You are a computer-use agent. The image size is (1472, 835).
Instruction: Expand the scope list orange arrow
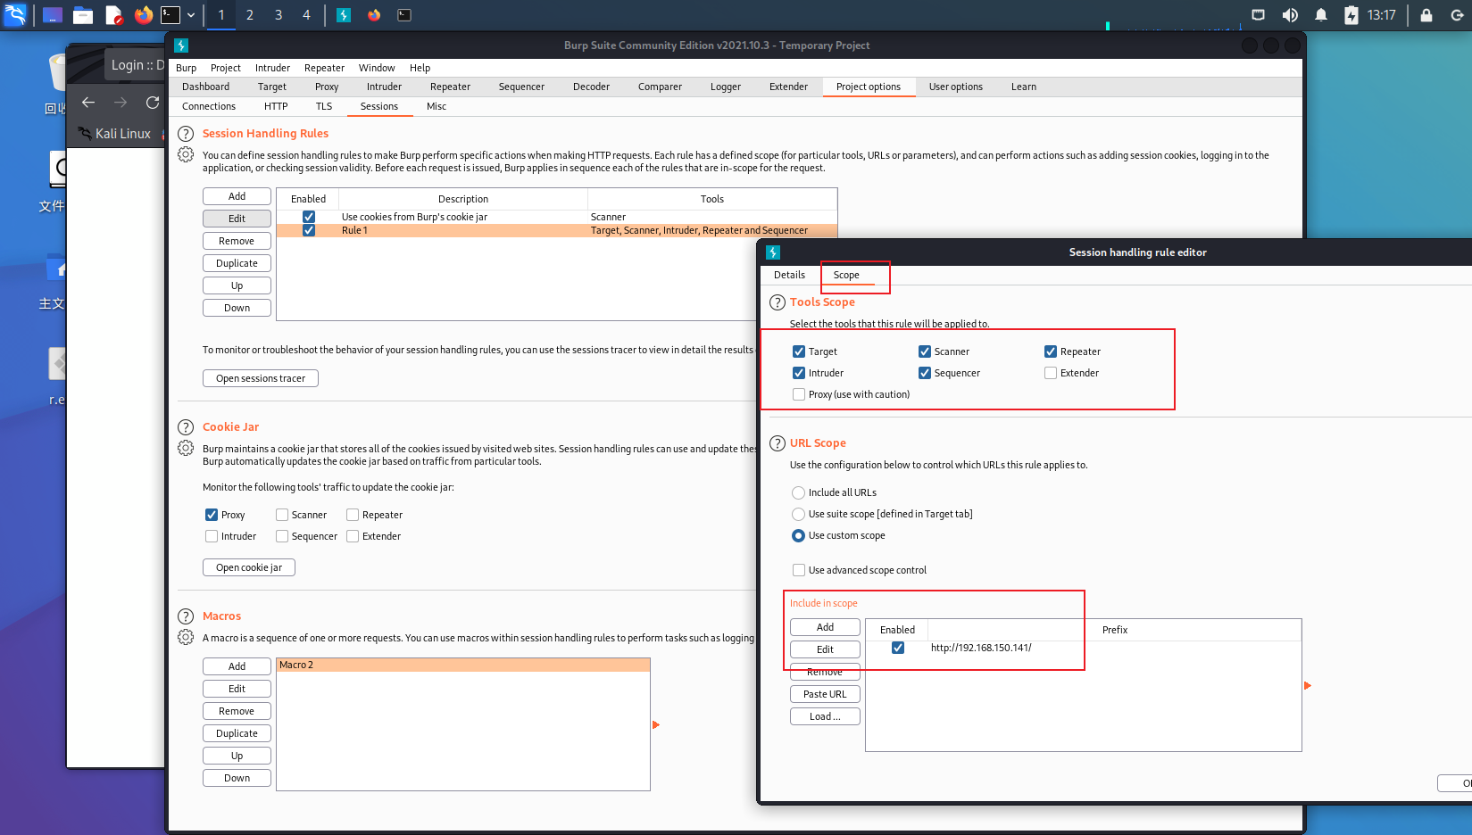[x=1308, y=685]
